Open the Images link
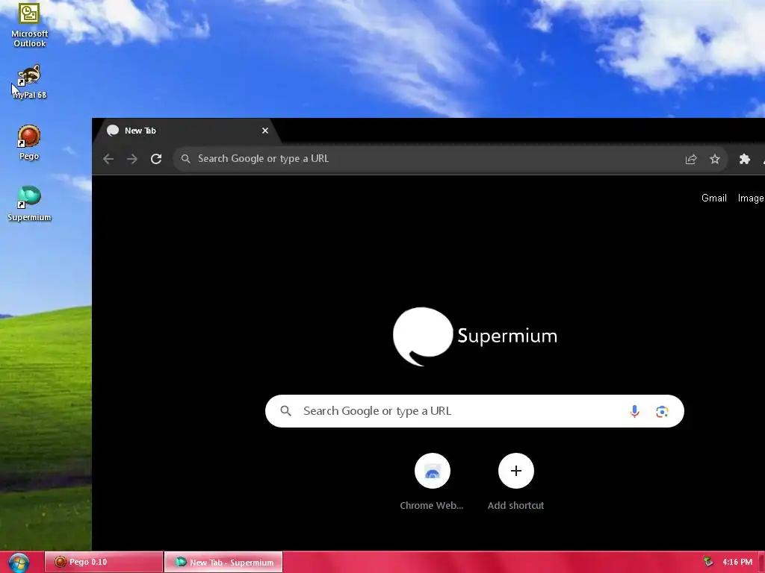Viewport: 765px width, 573px height. (x=752, y=198)
